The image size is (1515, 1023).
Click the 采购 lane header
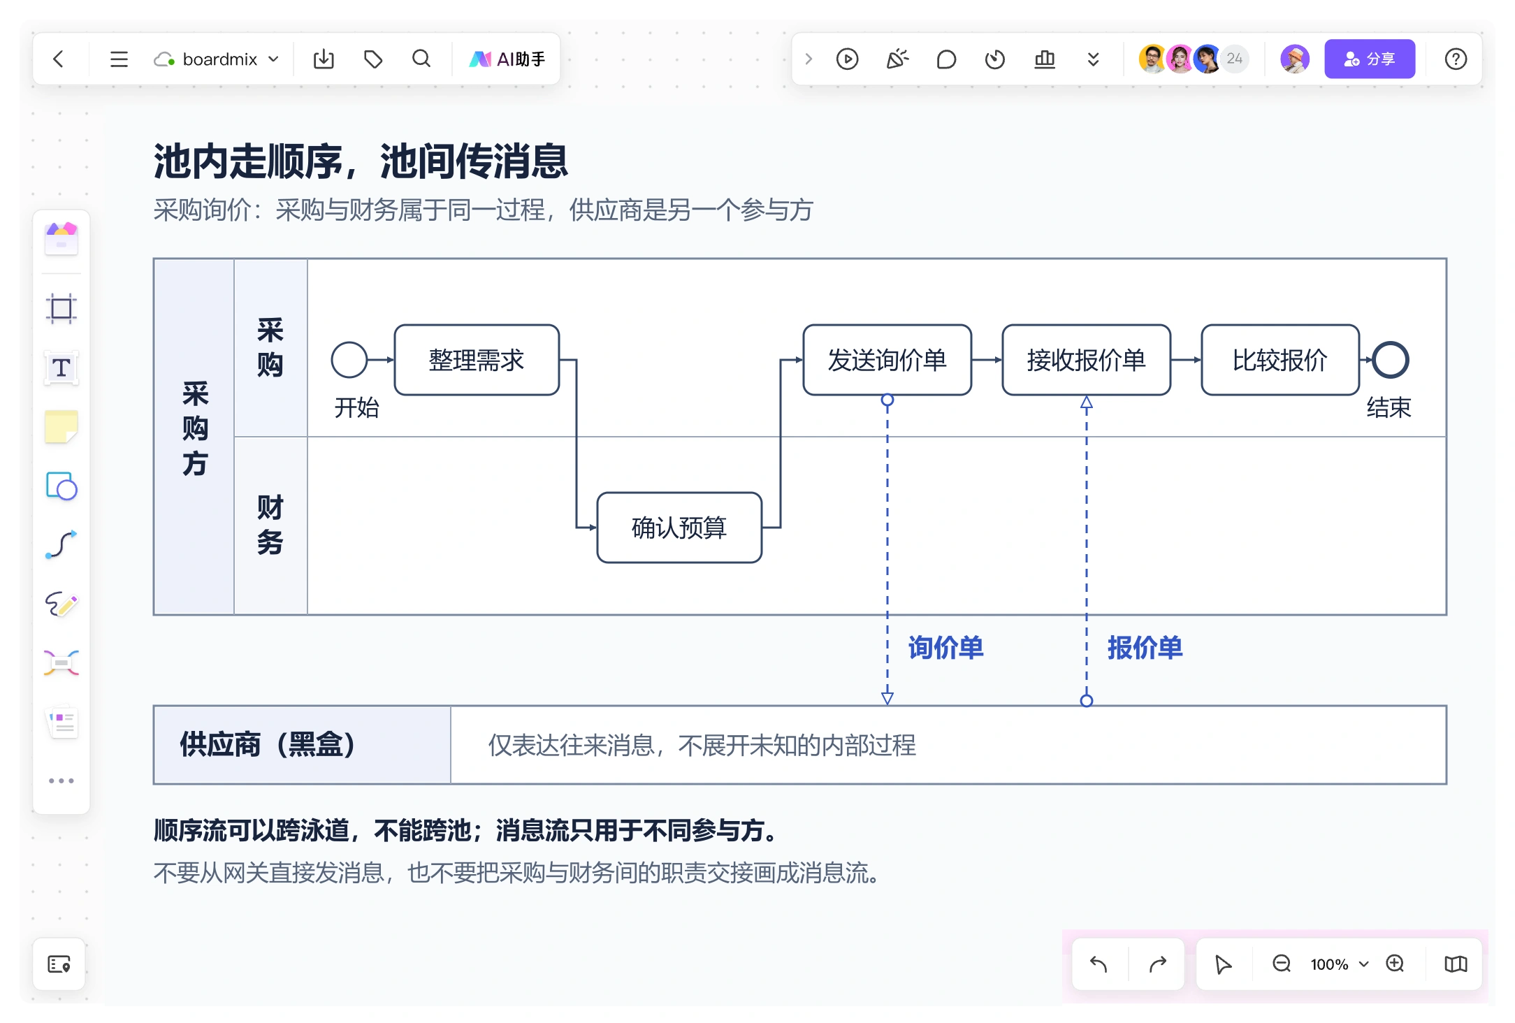pos(270,348)
